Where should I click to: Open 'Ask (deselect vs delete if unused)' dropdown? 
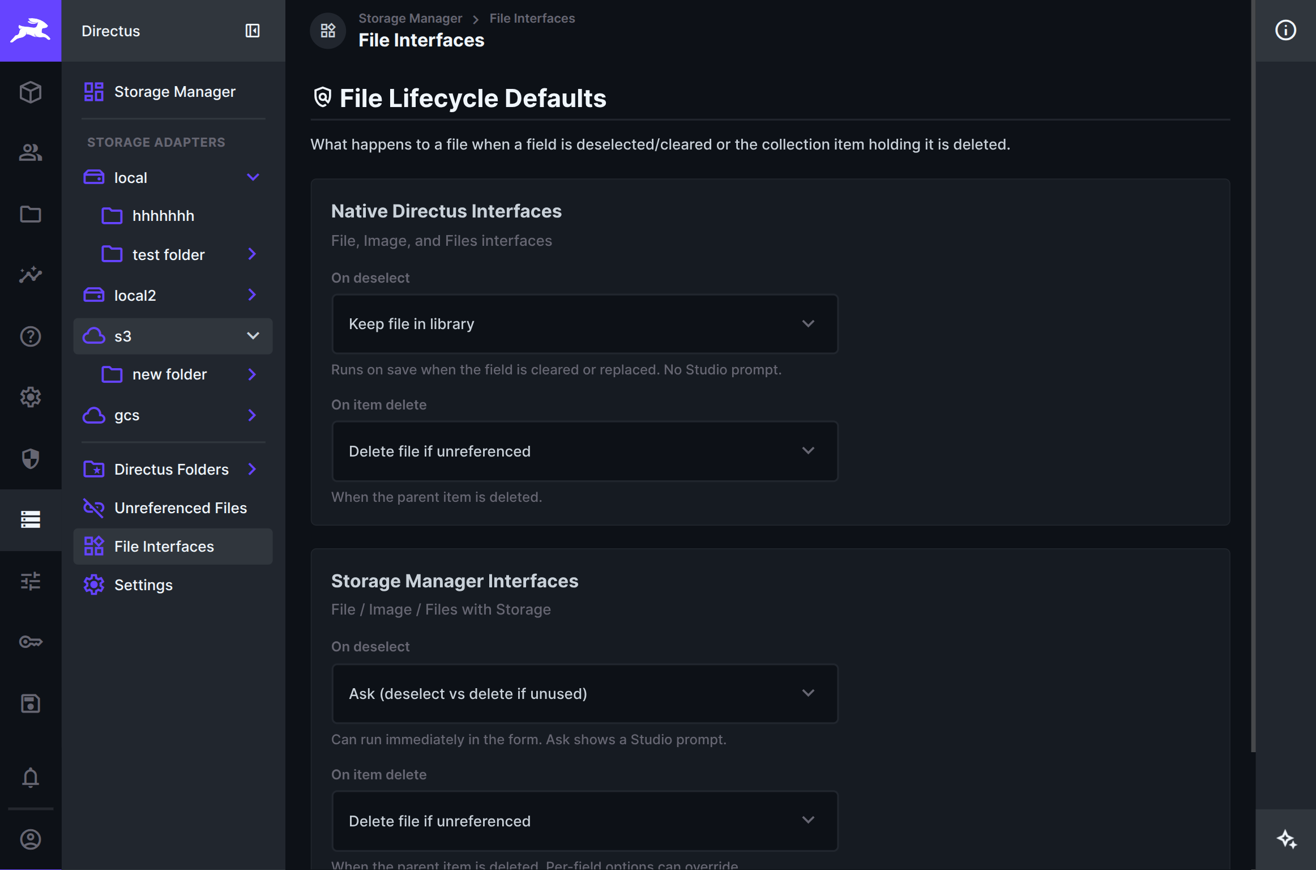[x=584, y=694]
